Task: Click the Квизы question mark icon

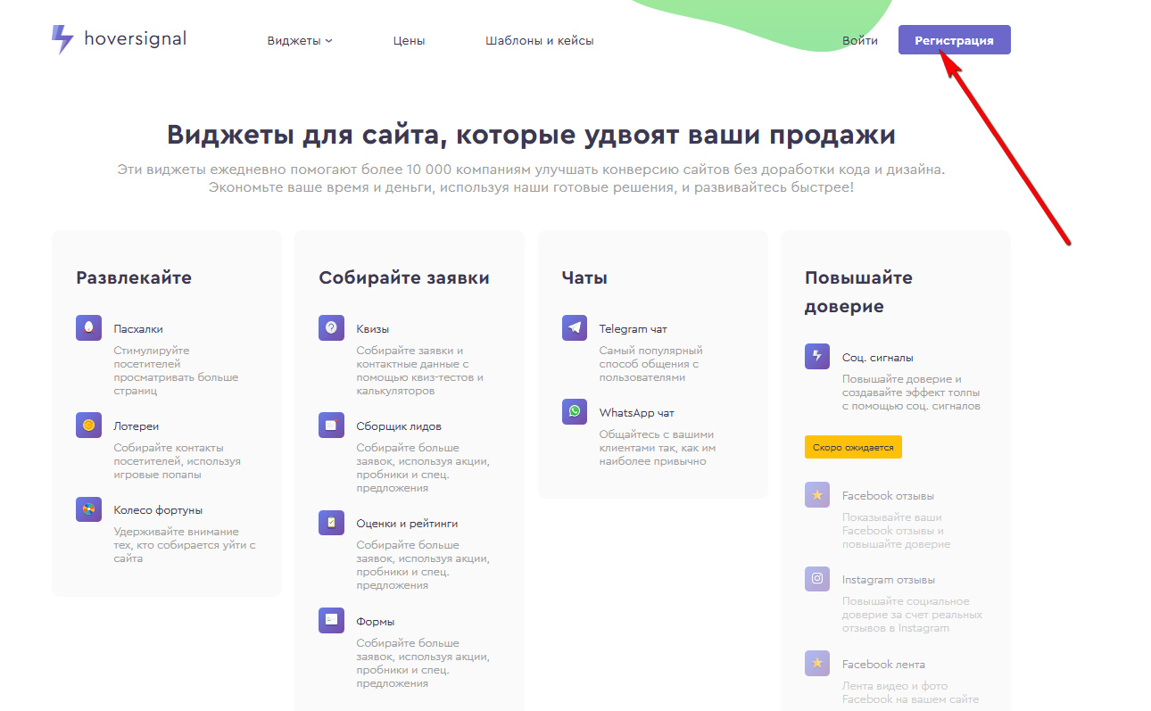Action: [x=332, y=328]
